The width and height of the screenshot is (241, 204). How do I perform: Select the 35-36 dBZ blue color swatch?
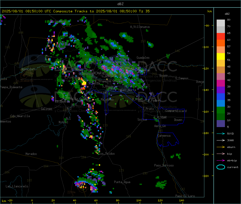(x=221, y=97)
